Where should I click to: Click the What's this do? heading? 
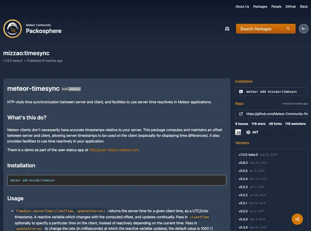(x=27, y=118)
